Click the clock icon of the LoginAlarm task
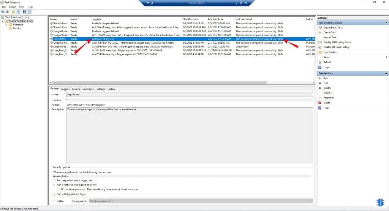The image size is (389, 211). [52, 39]
